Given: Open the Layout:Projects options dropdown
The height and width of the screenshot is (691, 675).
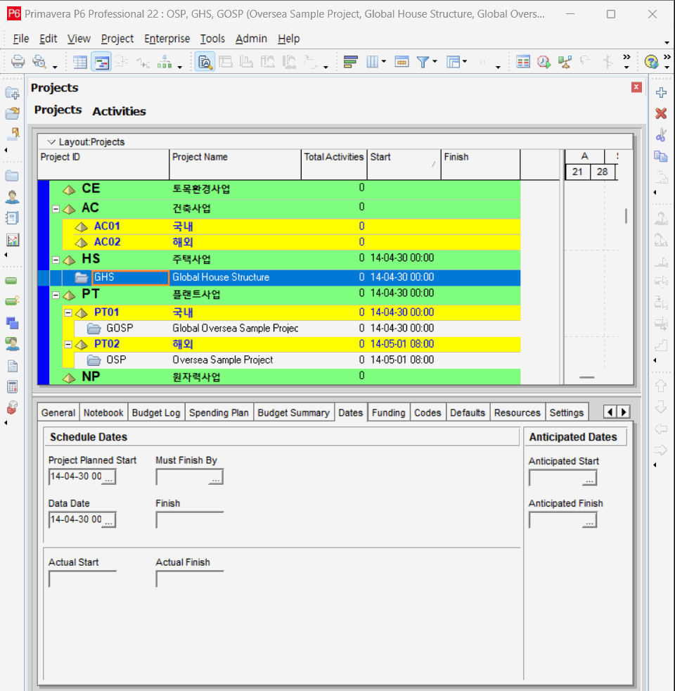Looking at the screenshot, I should click(51, 142).
